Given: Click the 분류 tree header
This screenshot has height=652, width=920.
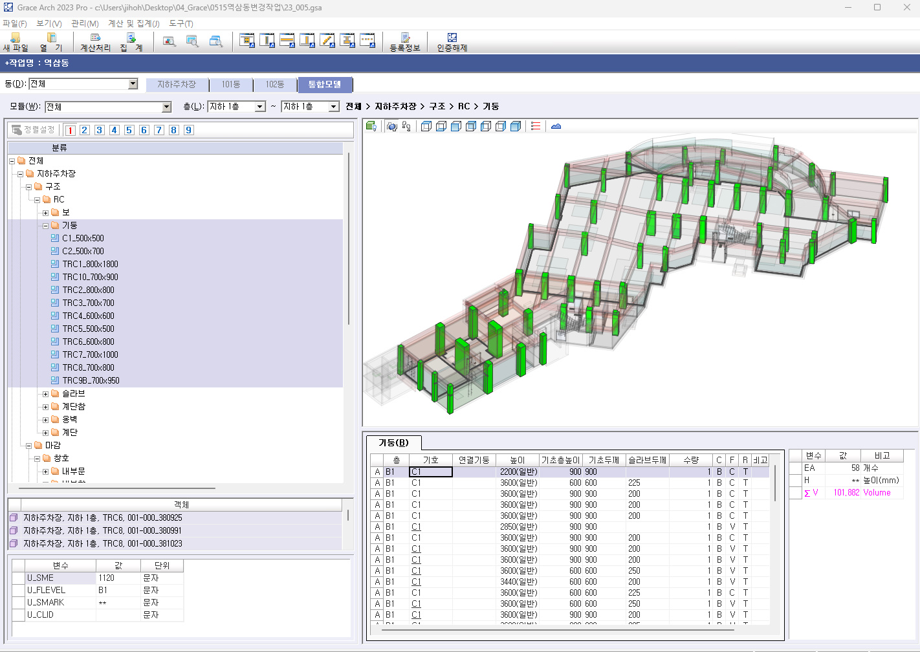Looking at the screenshot, I should [x=175, y=148].
